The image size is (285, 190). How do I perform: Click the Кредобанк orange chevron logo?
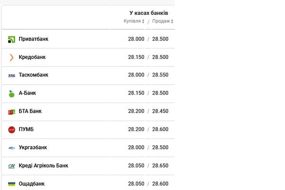point(11,57)
